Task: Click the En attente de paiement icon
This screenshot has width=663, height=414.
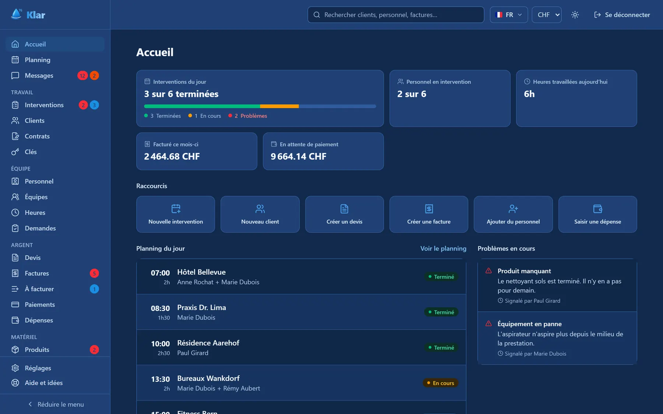Action: coord(274,144)
